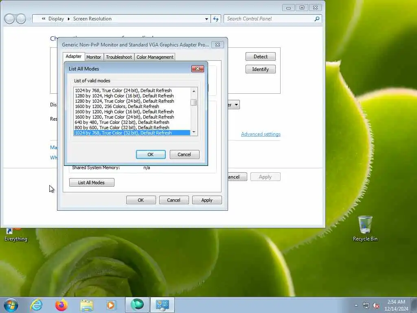Launch Internet Explorer from taskbar
The image size is (417, 313).
point(36,305)
